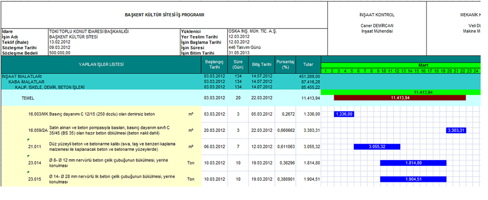
Task: Select end date 05.03.2012 in the 16.003/MK row
Action: 262,114
